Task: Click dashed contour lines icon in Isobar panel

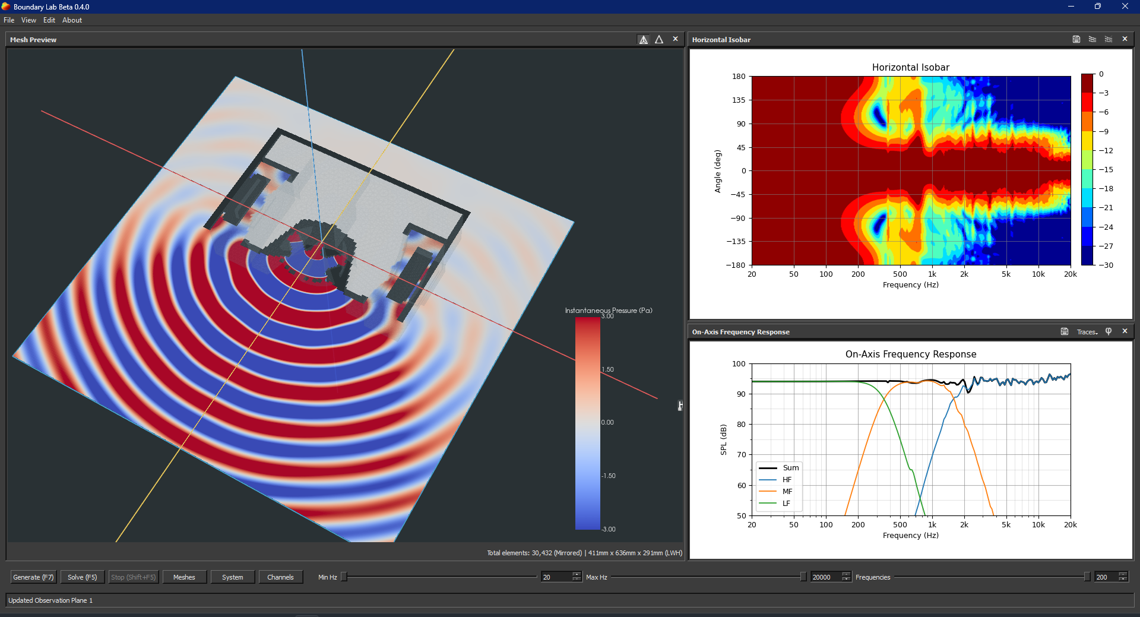Action: click(1109, 39)
